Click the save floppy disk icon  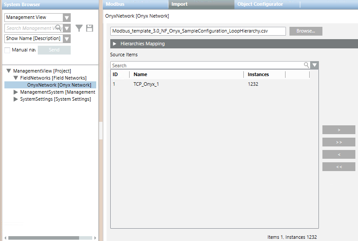pos(90,28)
